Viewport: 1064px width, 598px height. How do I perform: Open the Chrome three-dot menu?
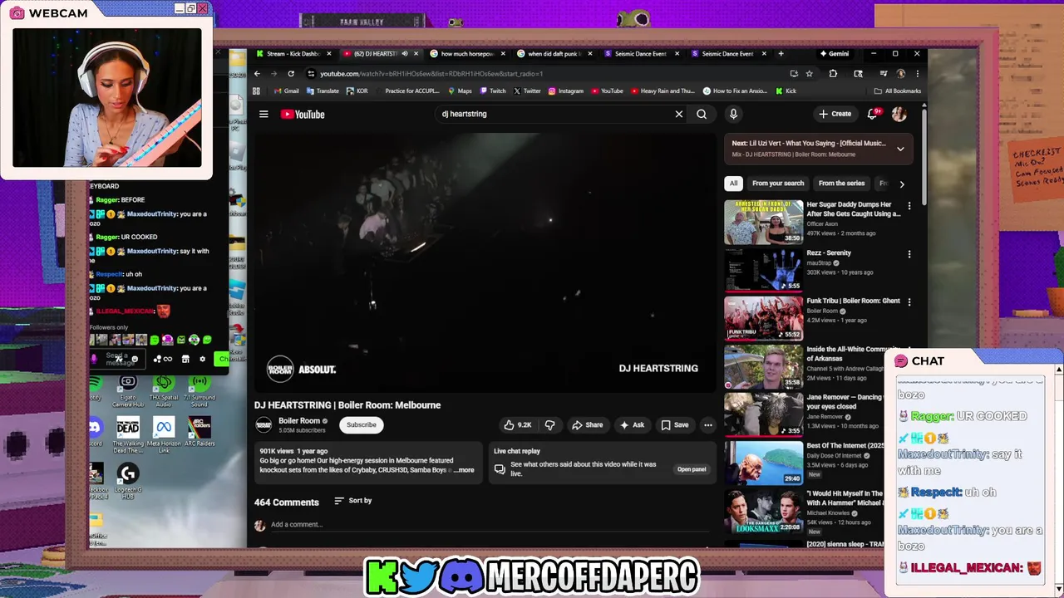click(917, 73)
